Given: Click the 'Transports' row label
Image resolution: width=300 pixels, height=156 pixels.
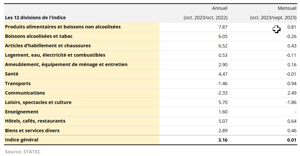Looking at the screenshot, I should pyautogui.click(x=18, y=84).
